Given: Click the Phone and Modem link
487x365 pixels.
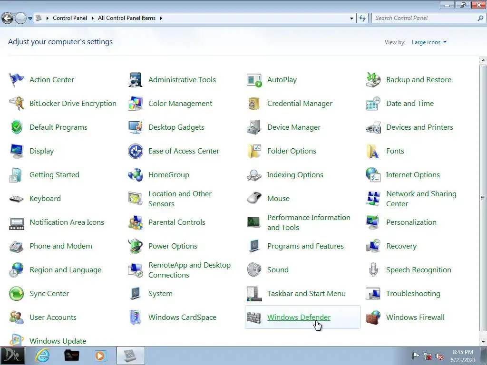Looking at the screenshot, I should (61, 246).
